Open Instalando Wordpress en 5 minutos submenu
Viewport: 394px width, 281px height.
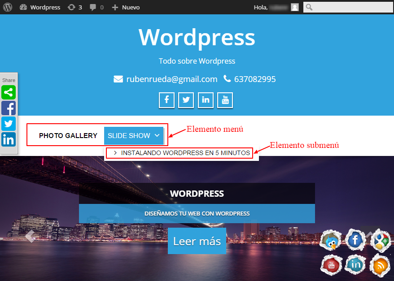[x=181, y=153]
